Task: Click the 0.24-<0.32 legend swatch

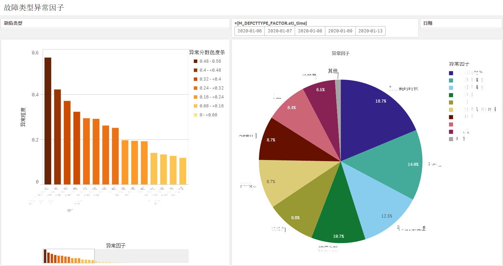Action: pyautogui.click(x=196, y=88)
